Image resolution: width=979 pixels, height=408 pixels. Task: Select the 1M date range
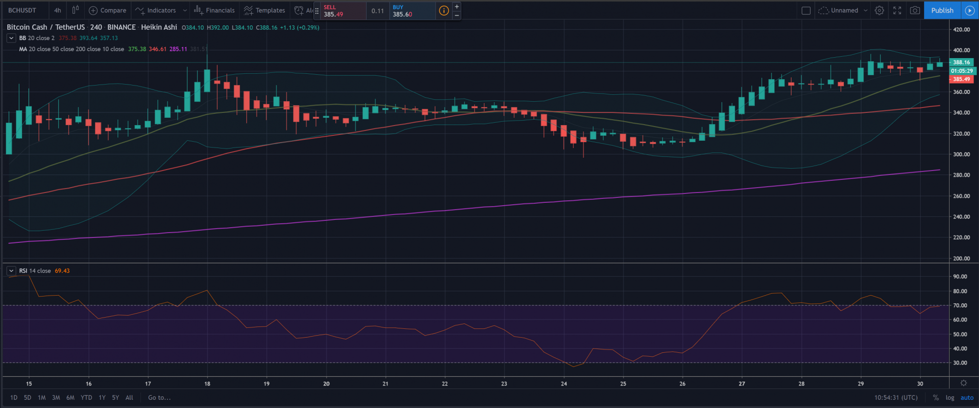click(42, 398)
